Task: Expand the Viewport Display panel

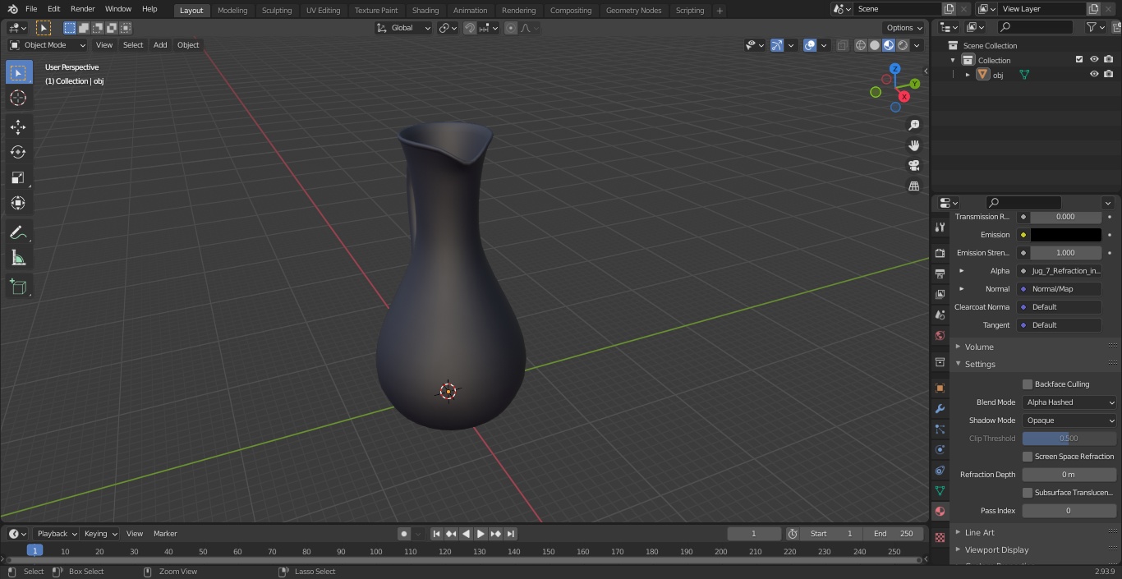Action: [x=996, y=549]
